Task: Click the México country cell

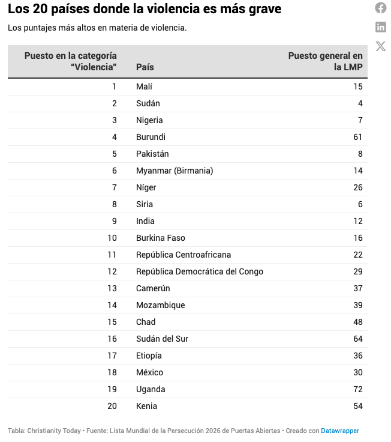Action: coord(149,372)
